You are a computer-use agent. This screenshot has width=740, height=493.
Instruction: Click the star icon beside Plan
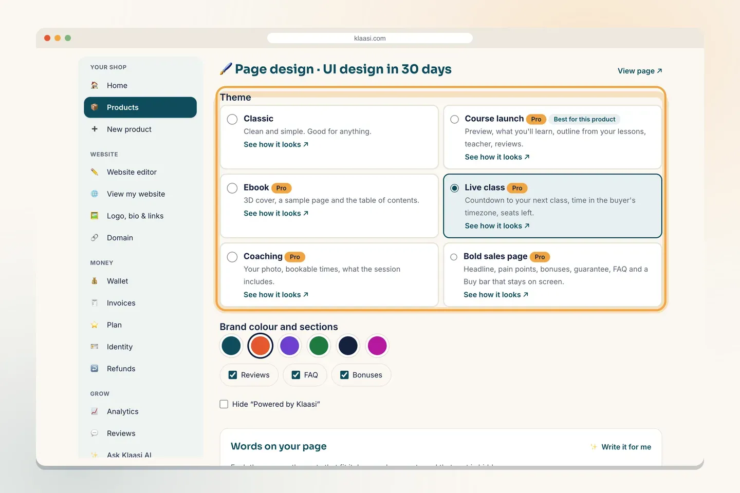[95, 325]
